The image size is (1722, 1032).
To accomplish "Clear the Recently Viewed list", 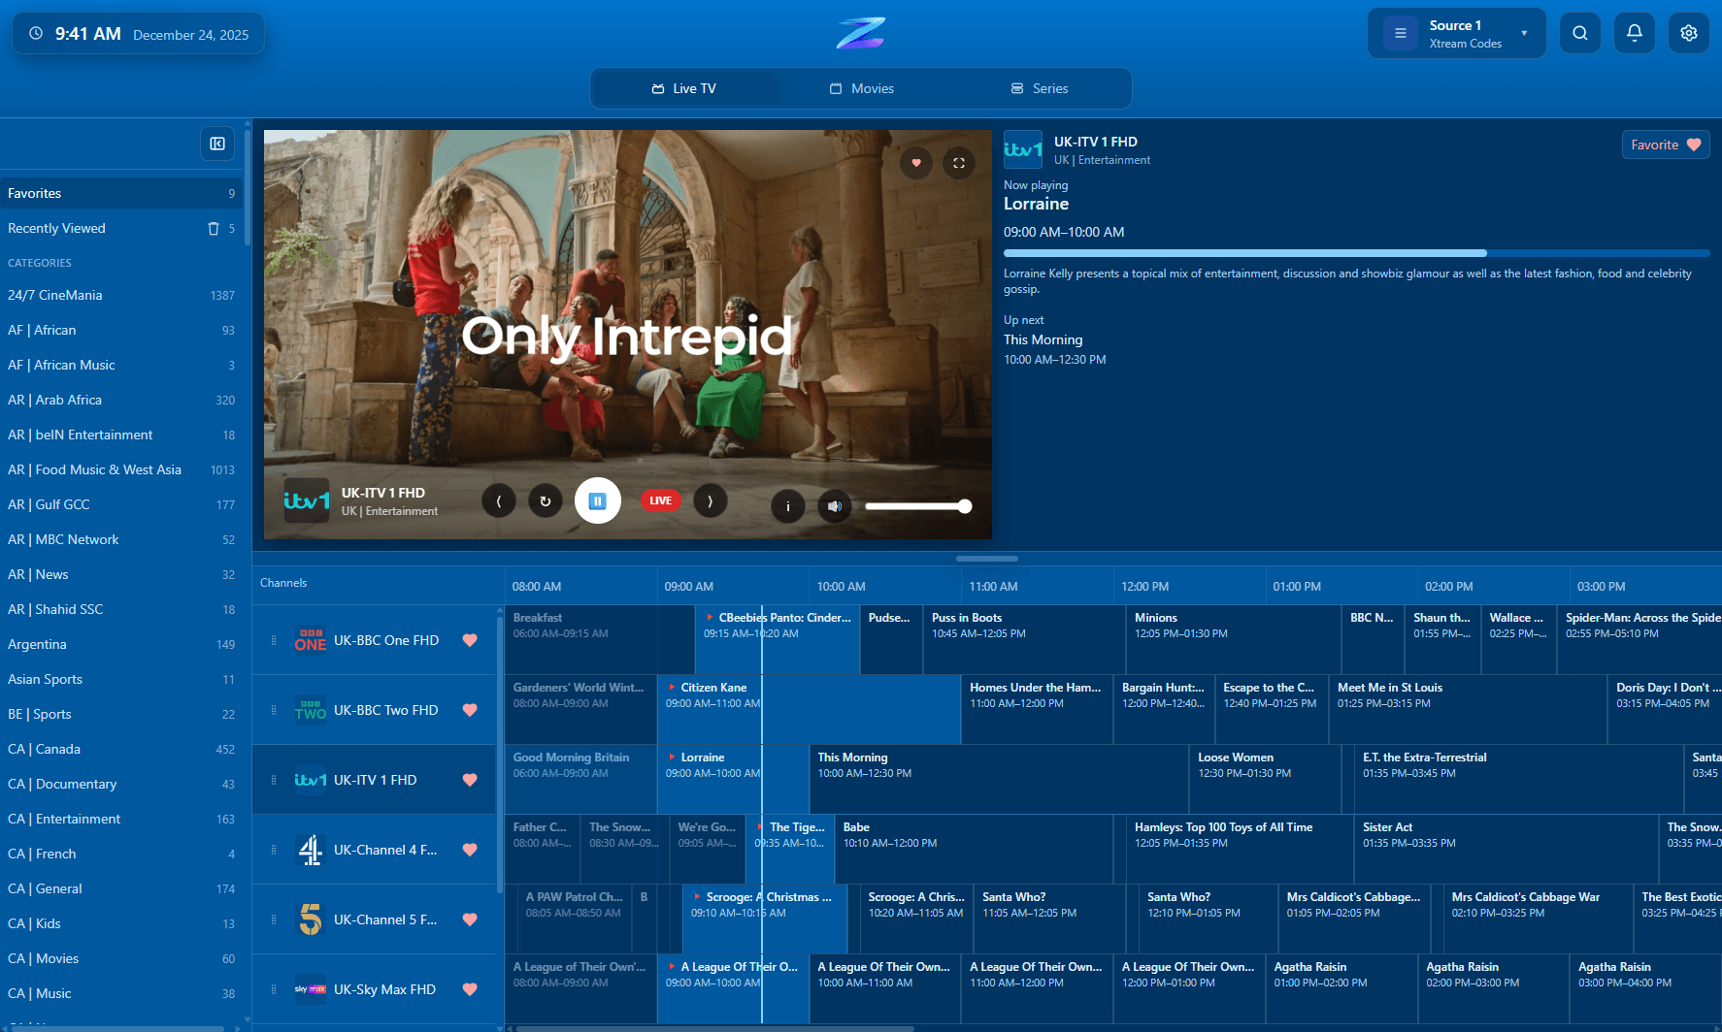I will [x=213, y=228].
